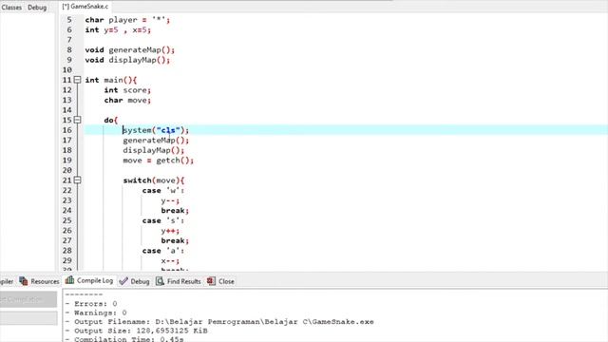Click 'void displayMap();' prototype on line 9
The width and height of the screenshot is (608, 342).
tap(127, 60)
